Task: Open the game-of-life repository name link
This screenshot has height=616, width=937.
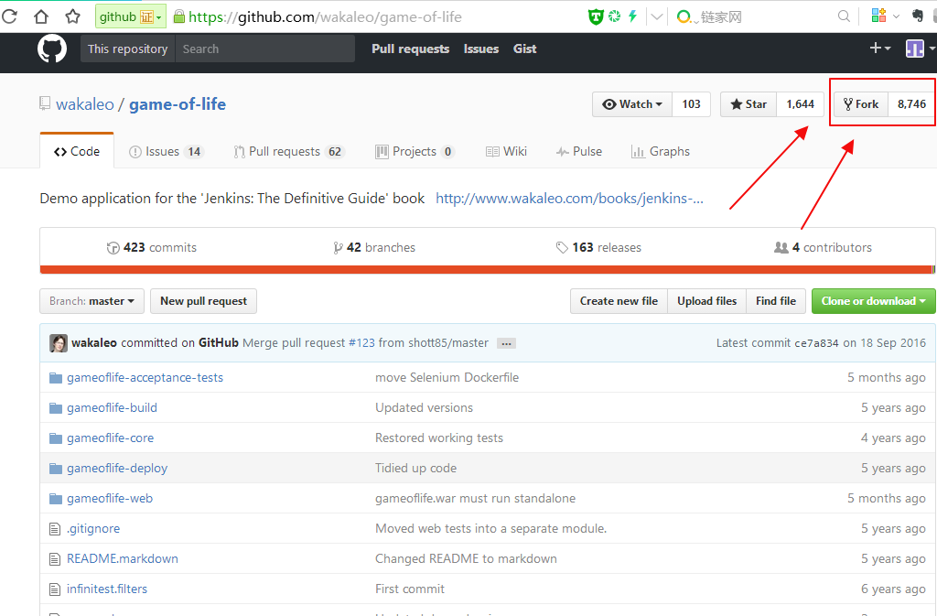Action: [x=178, y=104]
